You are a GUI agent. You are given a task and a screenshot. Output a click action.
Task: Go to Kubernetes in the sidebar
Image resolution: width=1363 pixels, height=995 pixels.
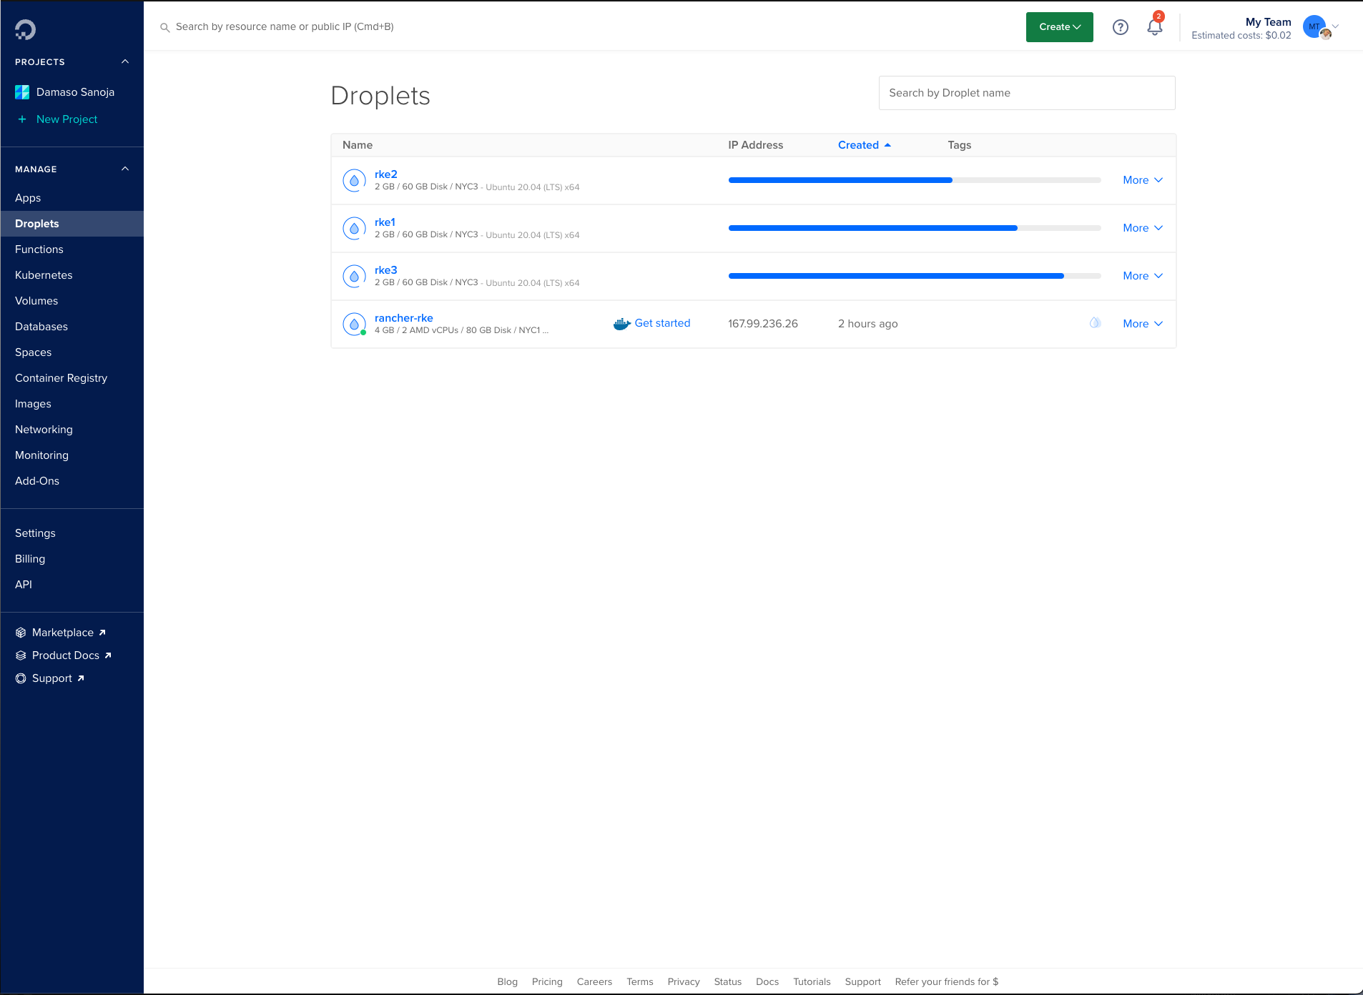44,275
